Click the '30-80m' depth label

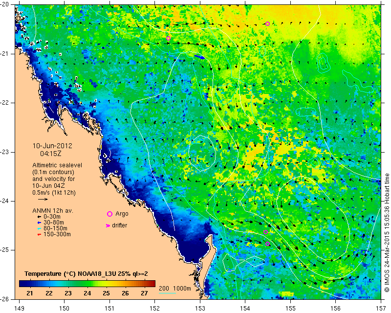[54, 223]
